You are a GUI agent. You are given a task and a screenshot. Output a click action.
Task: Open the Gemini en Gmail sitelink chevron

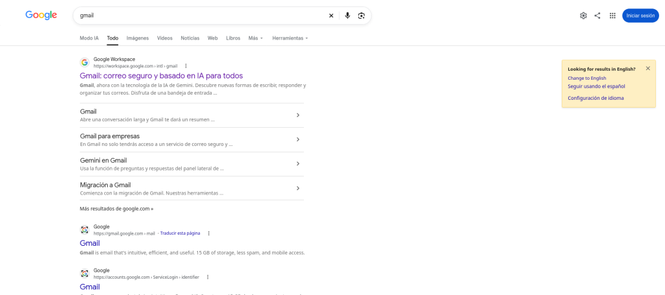pyautogui.click(x=297, y=164)
